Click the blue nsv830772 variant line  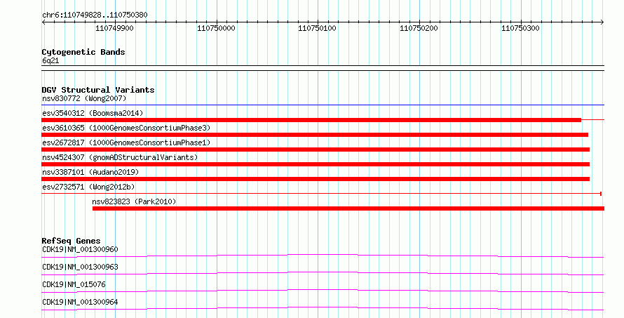pyautogui.click(x=323, y=105)
